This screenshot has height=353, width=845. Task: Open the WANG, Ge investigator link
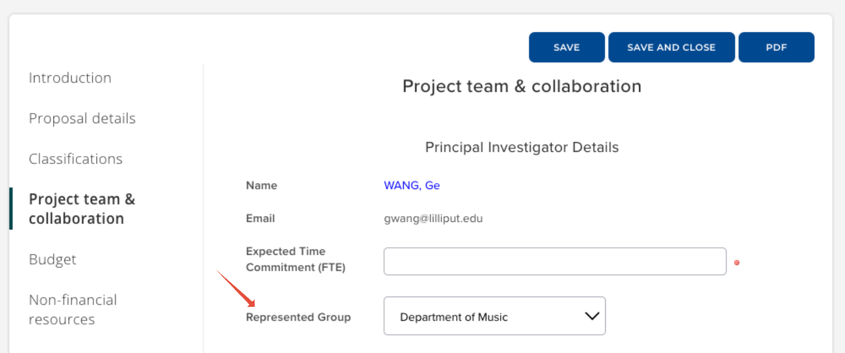point(412,185)
